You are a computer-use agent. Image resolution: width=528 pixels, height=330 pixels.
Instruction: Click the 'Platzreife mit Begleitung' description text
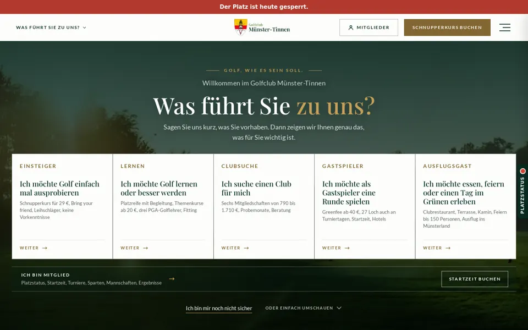click(x=162, y=207)
